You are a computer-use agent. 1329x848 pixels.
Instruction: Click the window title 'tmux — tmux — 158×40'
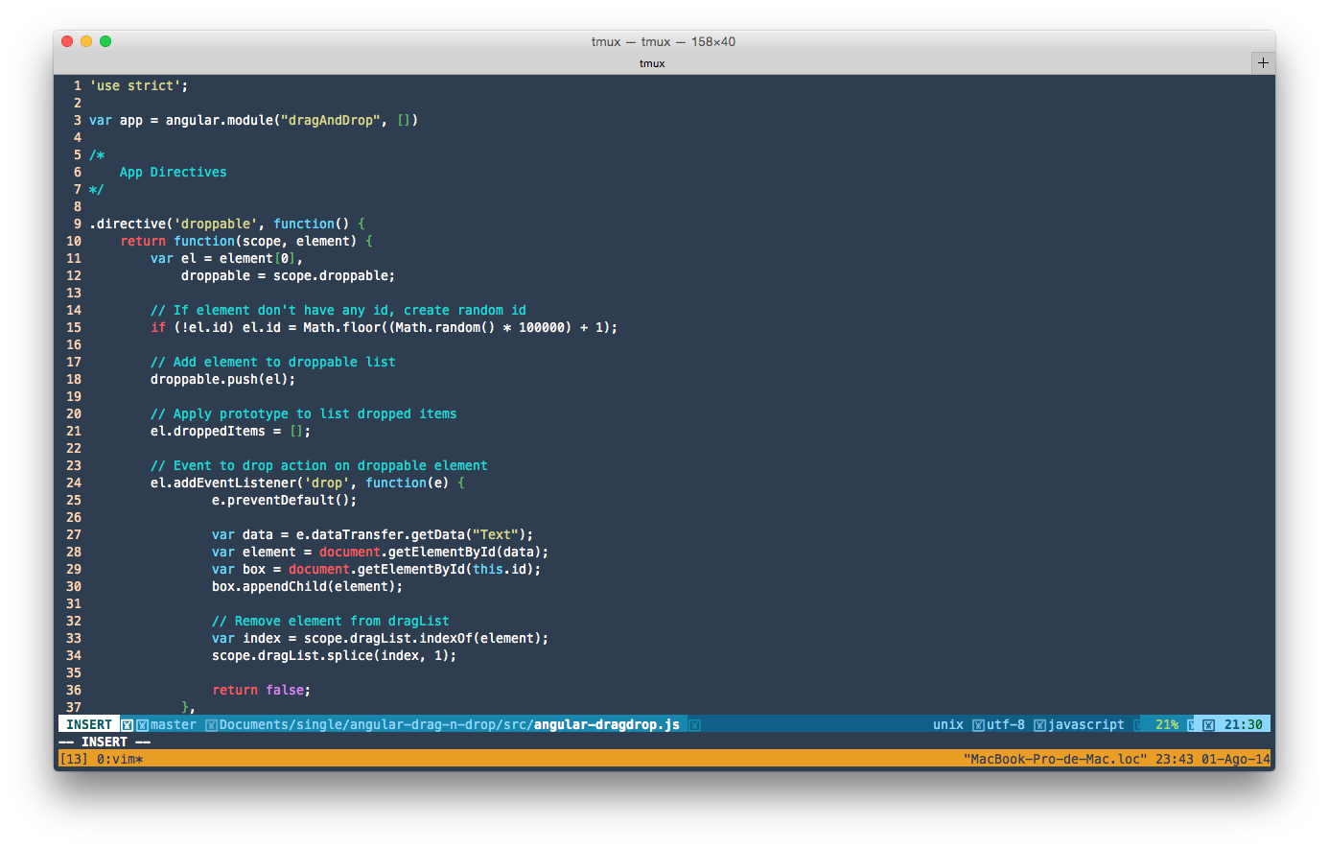[664, 41]
